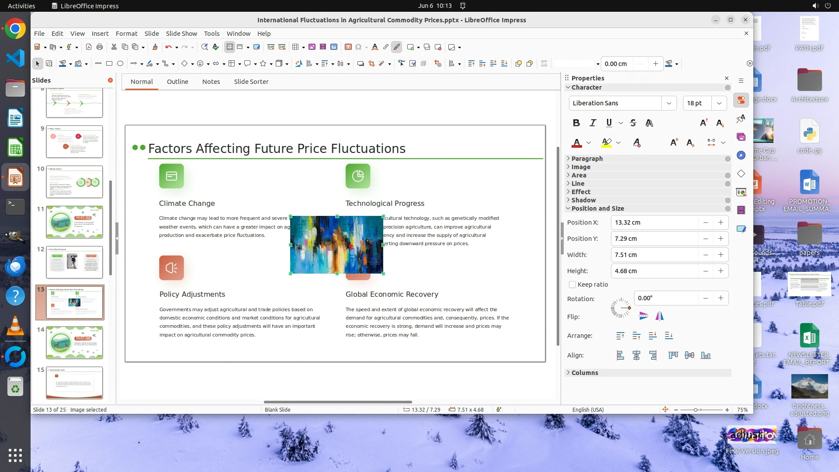
Task: Click the crop image toolbar icon
Action: pyautogui.click(x=371, y=64)
